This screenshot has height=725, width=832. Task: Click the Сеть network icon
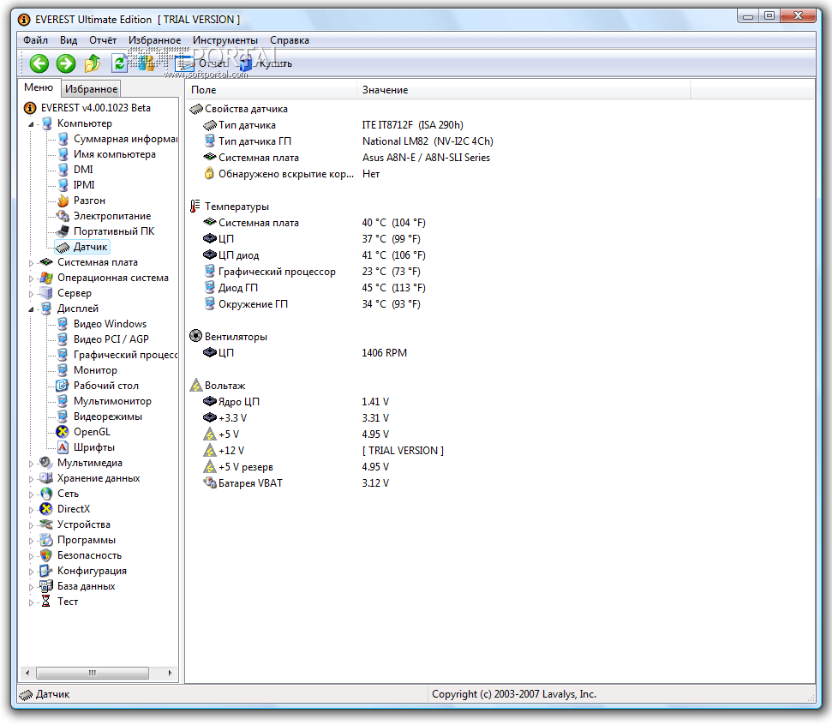point(46,494)
